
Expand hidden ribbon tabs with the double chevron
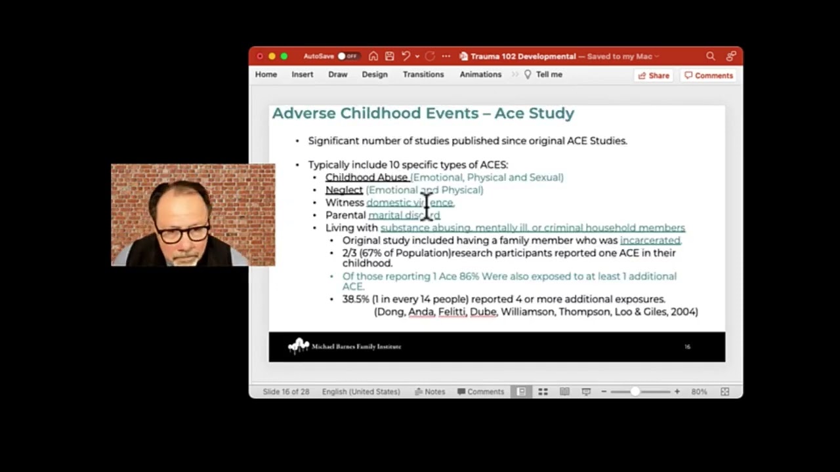pyautogui.click(x=514, y=75)
